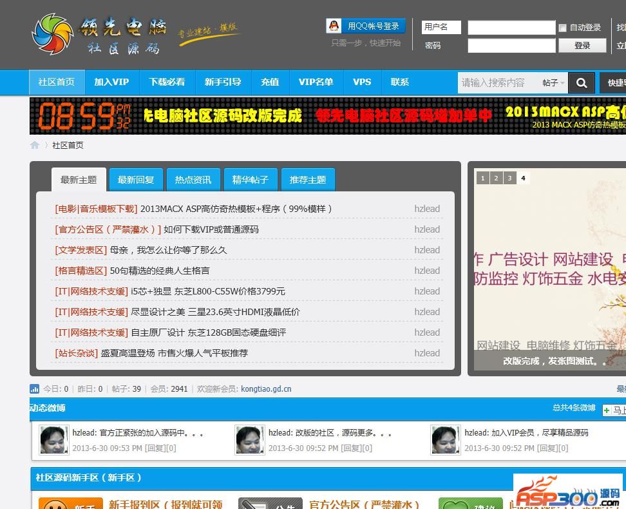The height and width of the screenshot is (509, 626).
Task: Click the scrolling LED clock banner
Action: pos(328,116)
